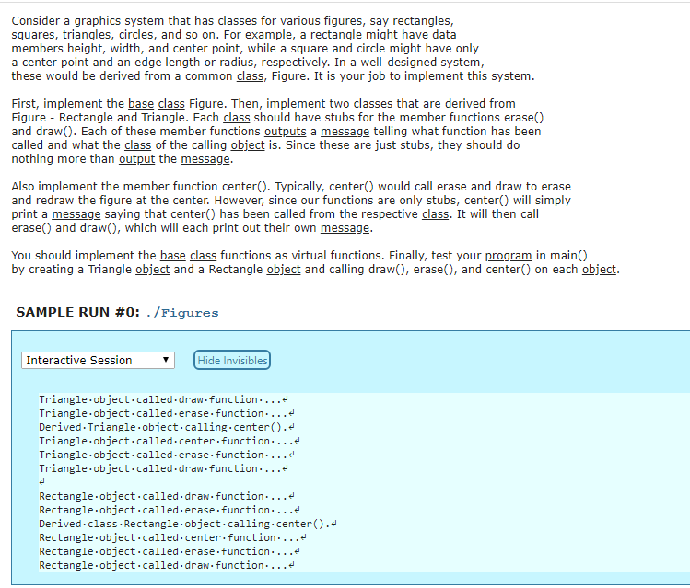Click the './Figures' sample run text
The height and width of the screenshot is (588, 690).
(x=181, y=313)
